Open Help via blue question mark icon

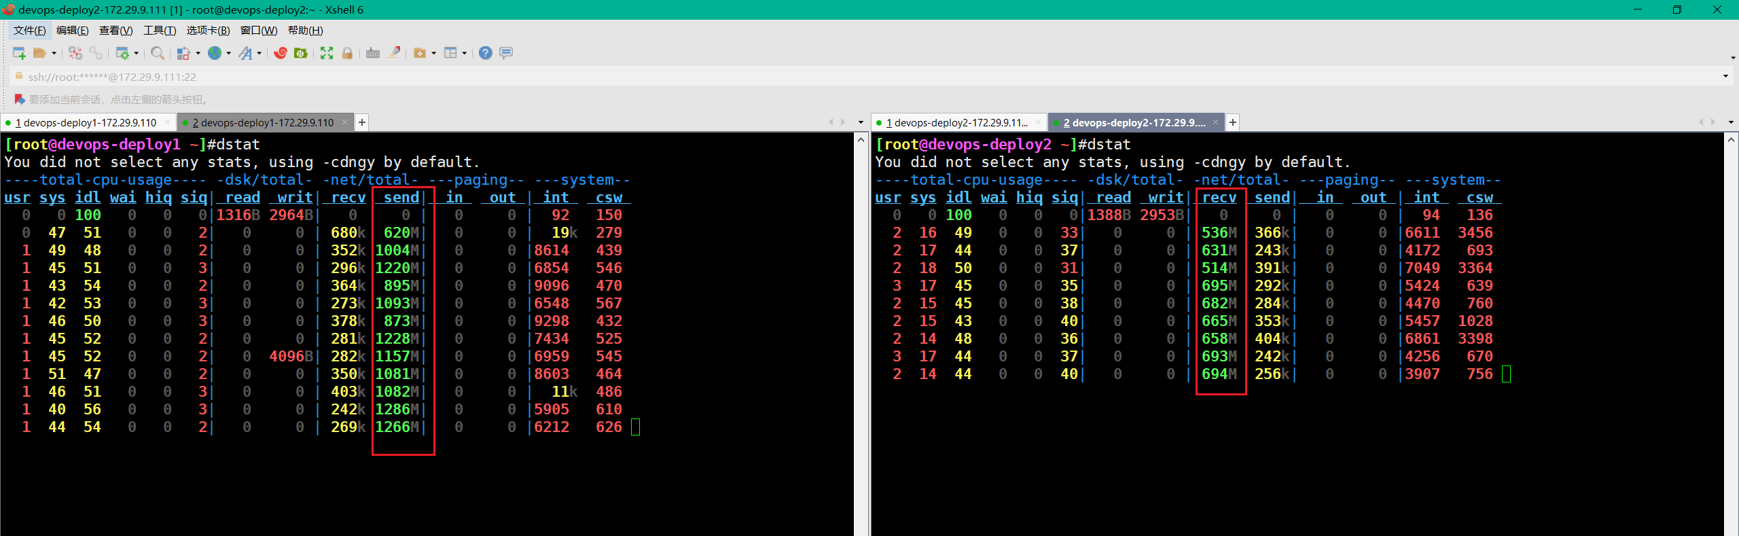(486, 53)
